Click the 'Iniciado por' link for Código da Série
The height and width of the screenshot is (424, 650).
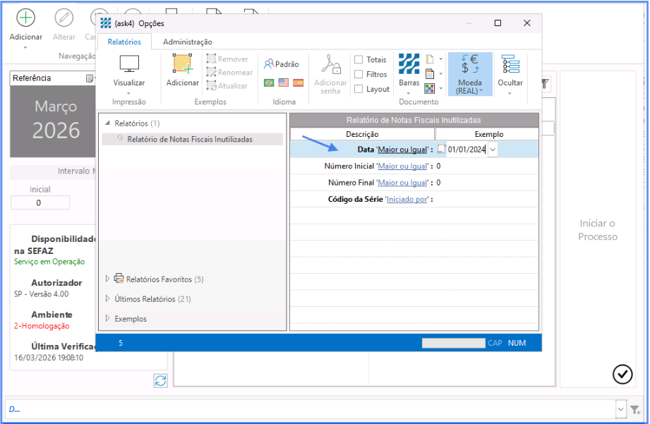tap(407, 200)
